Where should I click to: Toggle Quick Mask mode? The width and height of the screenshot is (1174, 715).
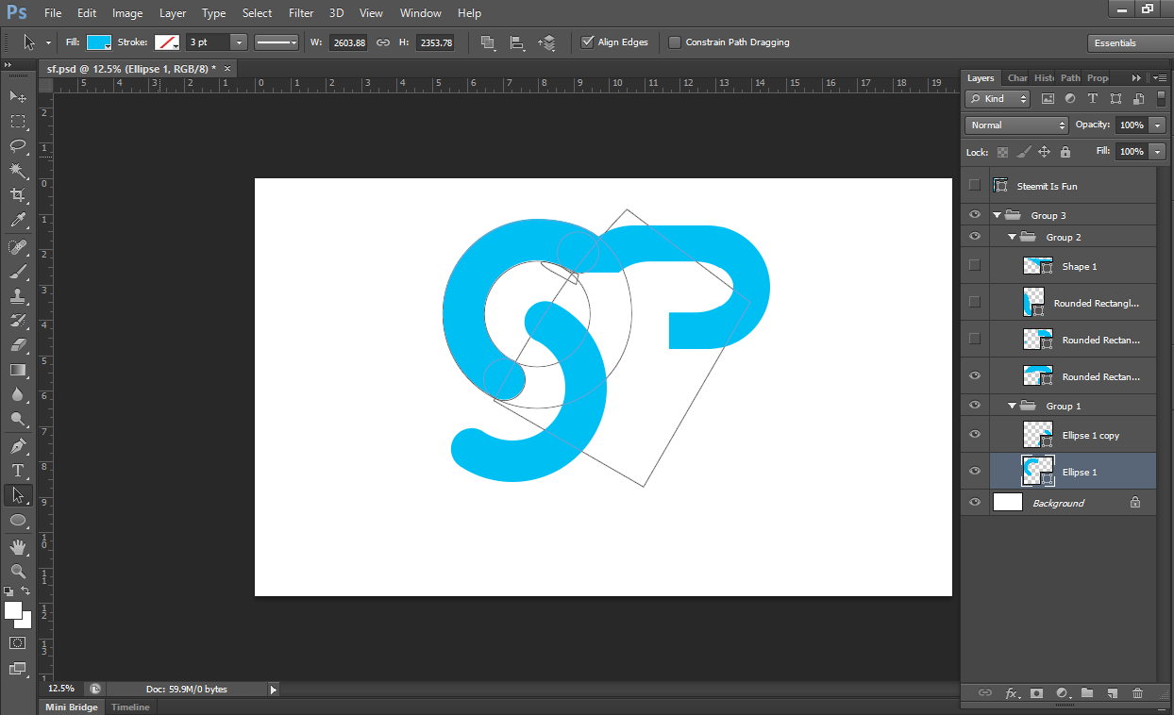coord(18,642)
